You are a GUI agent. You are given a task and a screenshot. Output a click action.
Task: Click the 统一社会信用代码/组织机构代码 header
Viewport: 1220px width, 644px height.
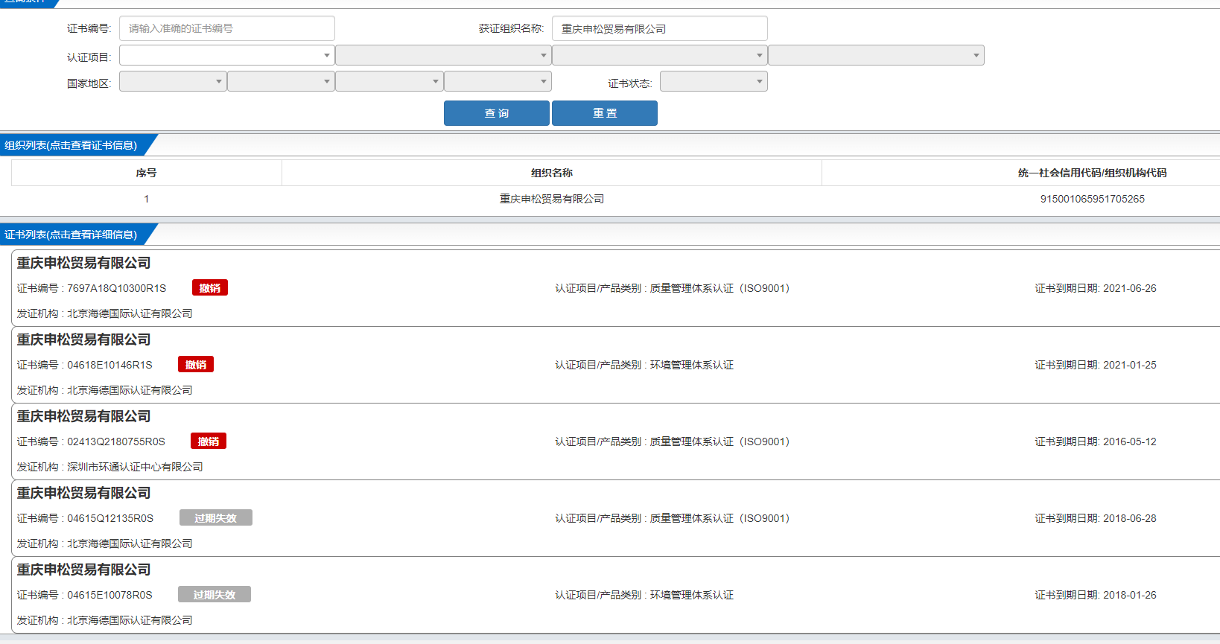tap(1092, 173)
